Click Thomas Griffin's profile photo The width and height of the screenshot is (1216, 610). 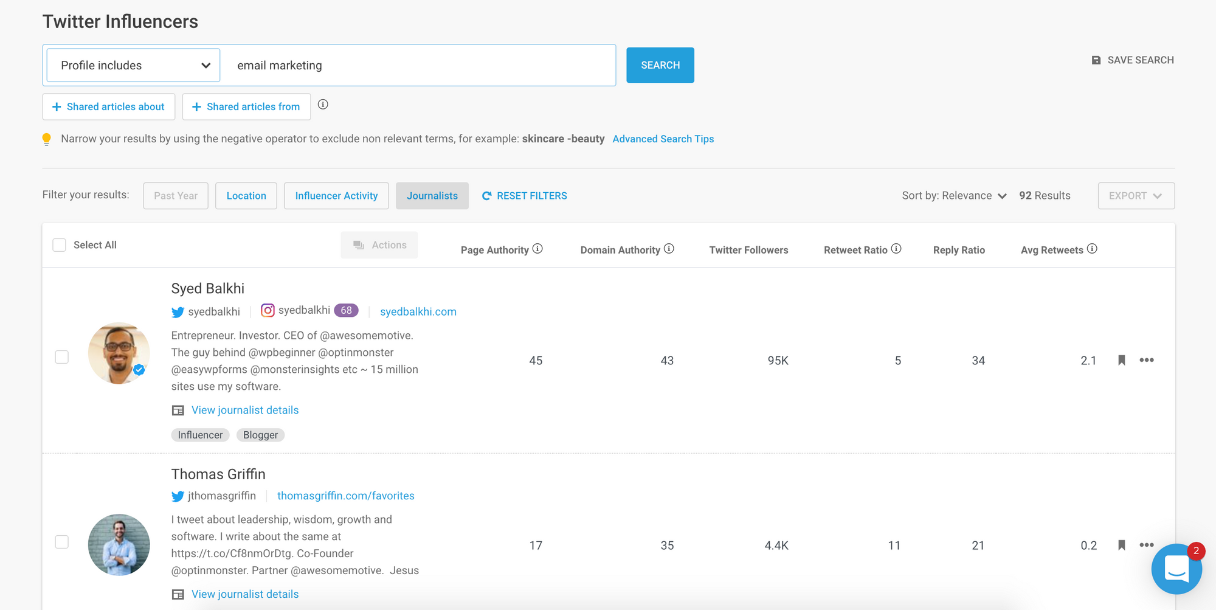(119, 545)
